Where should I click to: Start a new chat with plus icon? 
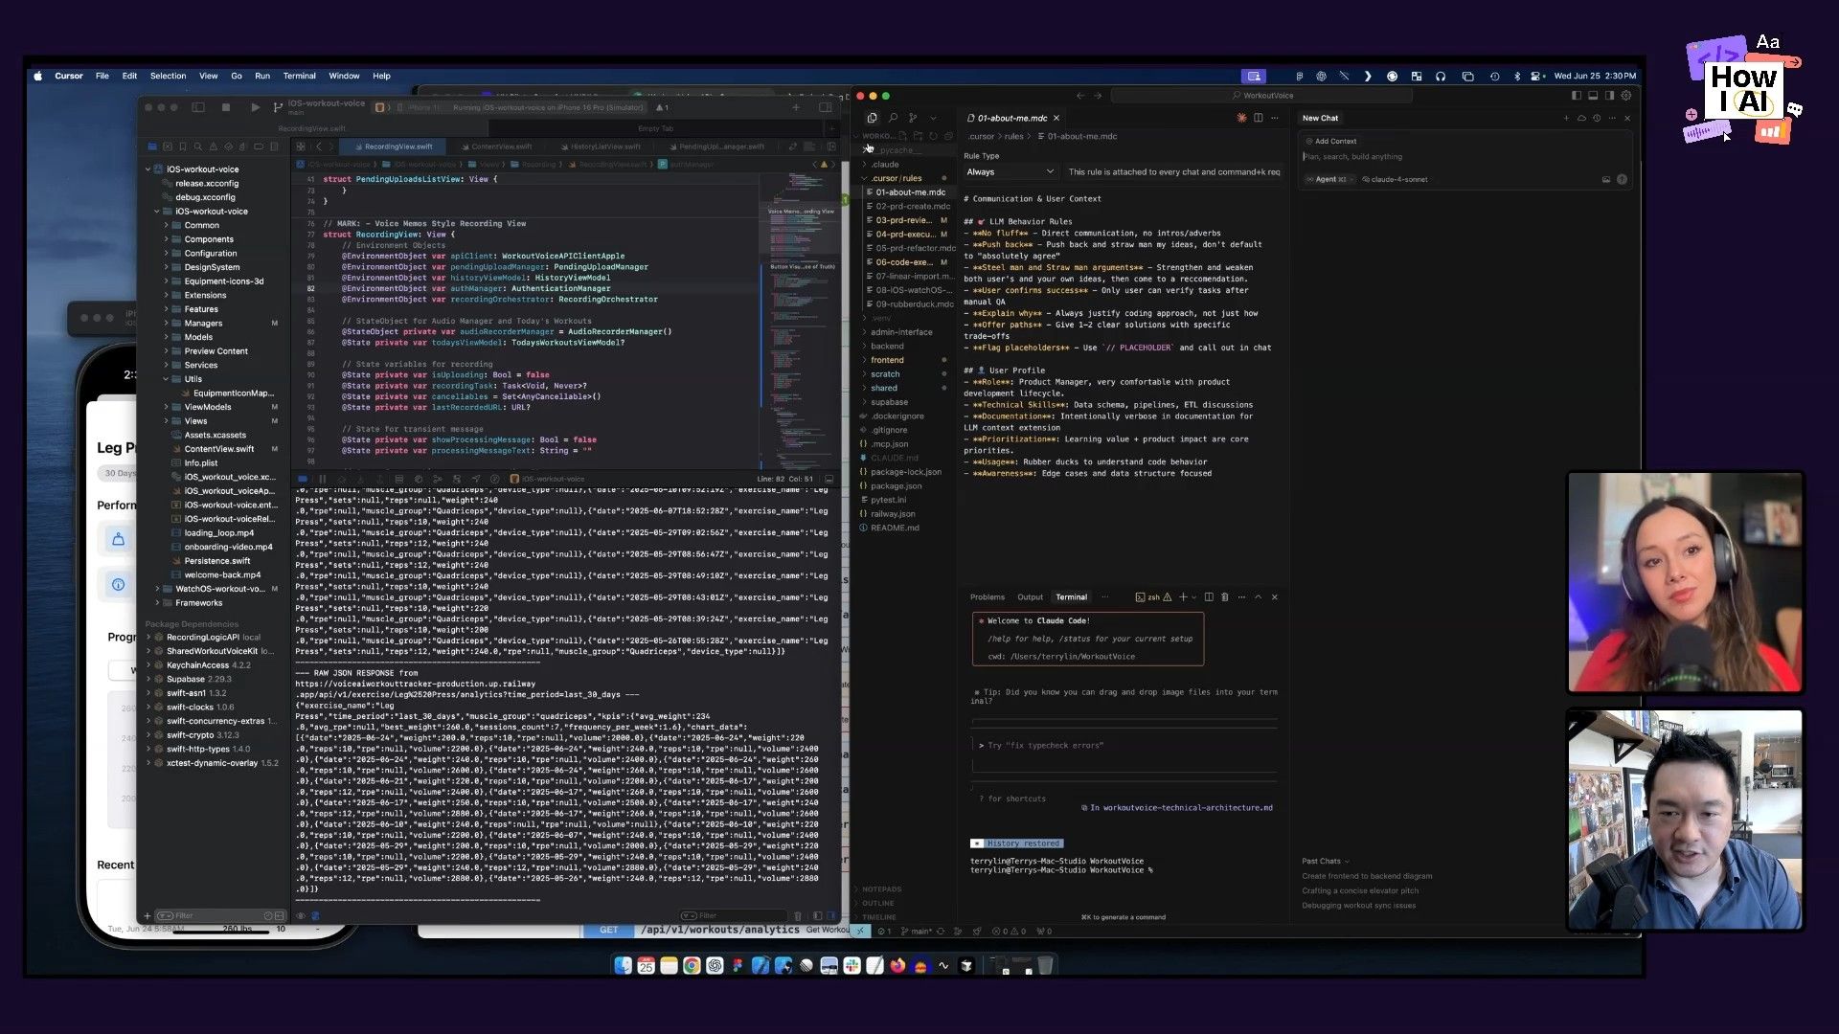coord(1567,118)
